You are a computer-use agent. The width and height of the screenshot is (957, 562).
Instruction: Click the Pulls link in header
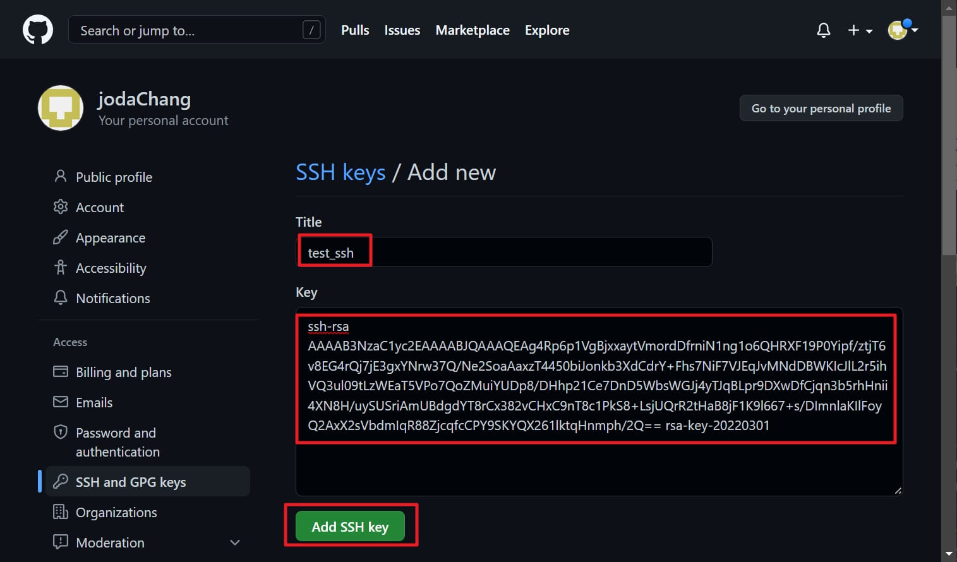coord(355,30)
